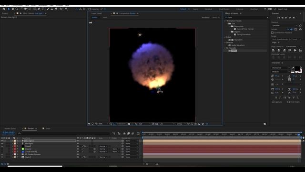Select the Standard workspace tab
The width and height of the screenshot is (305, 172).
[x=208, y=9]
